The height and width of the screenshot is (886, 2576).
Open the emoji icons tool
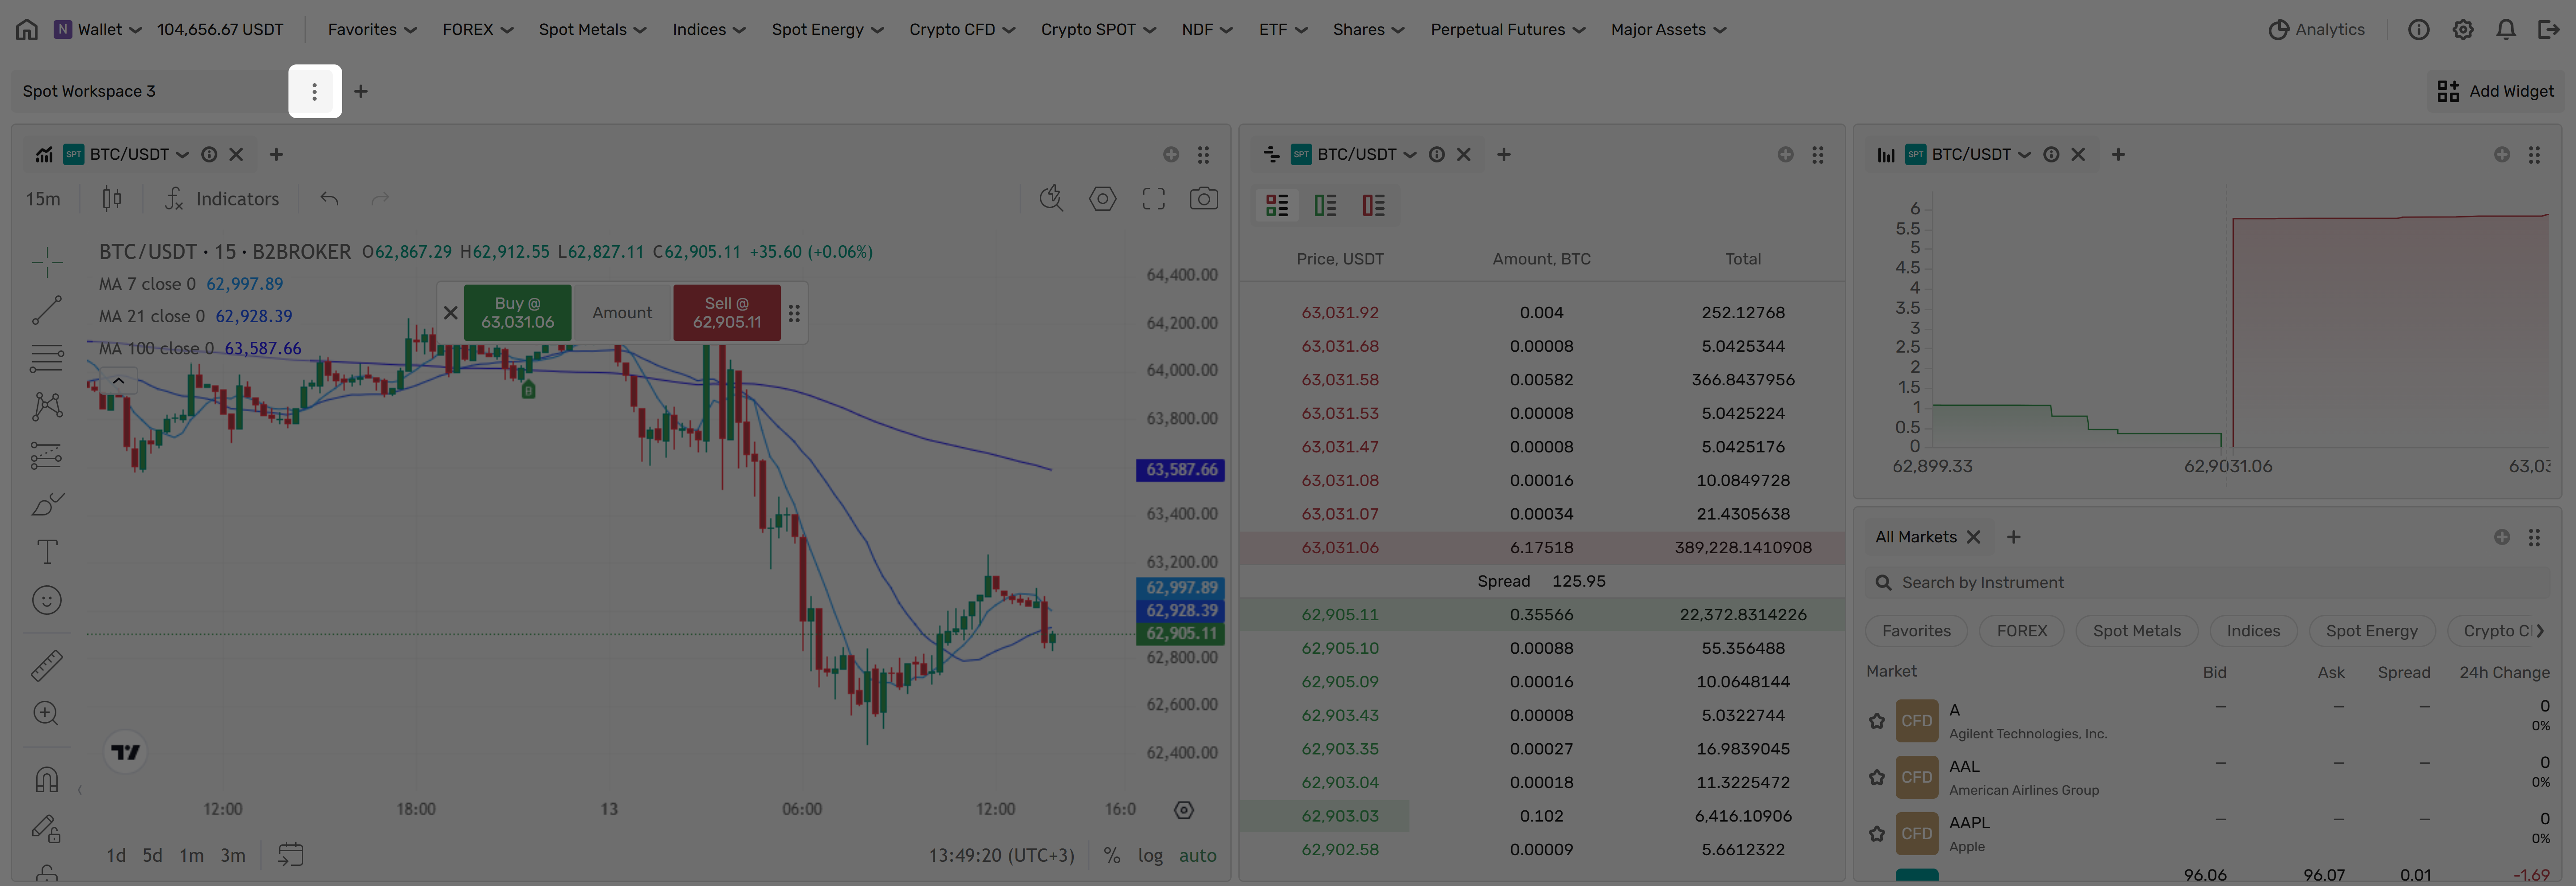click(47, 600)
